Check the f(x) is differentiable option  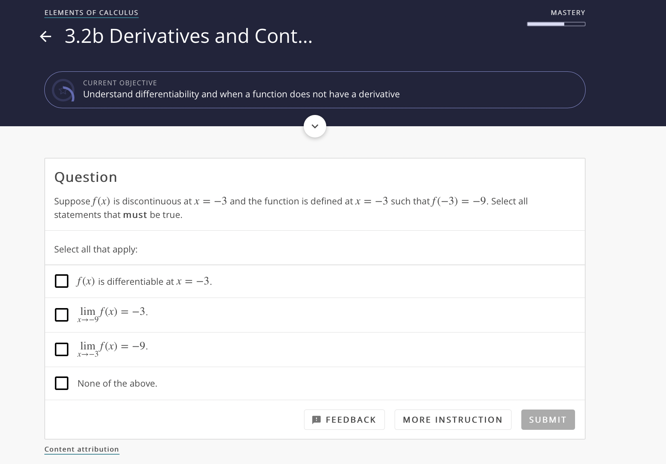coord(62,281)
